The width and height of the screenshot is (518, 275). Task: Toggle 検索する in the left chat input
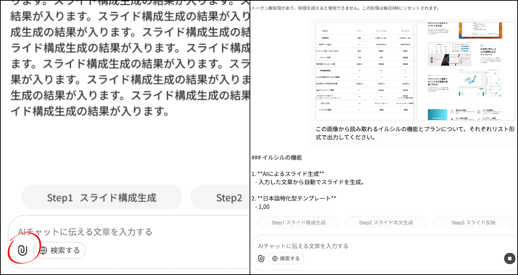[x=60, y=250]
